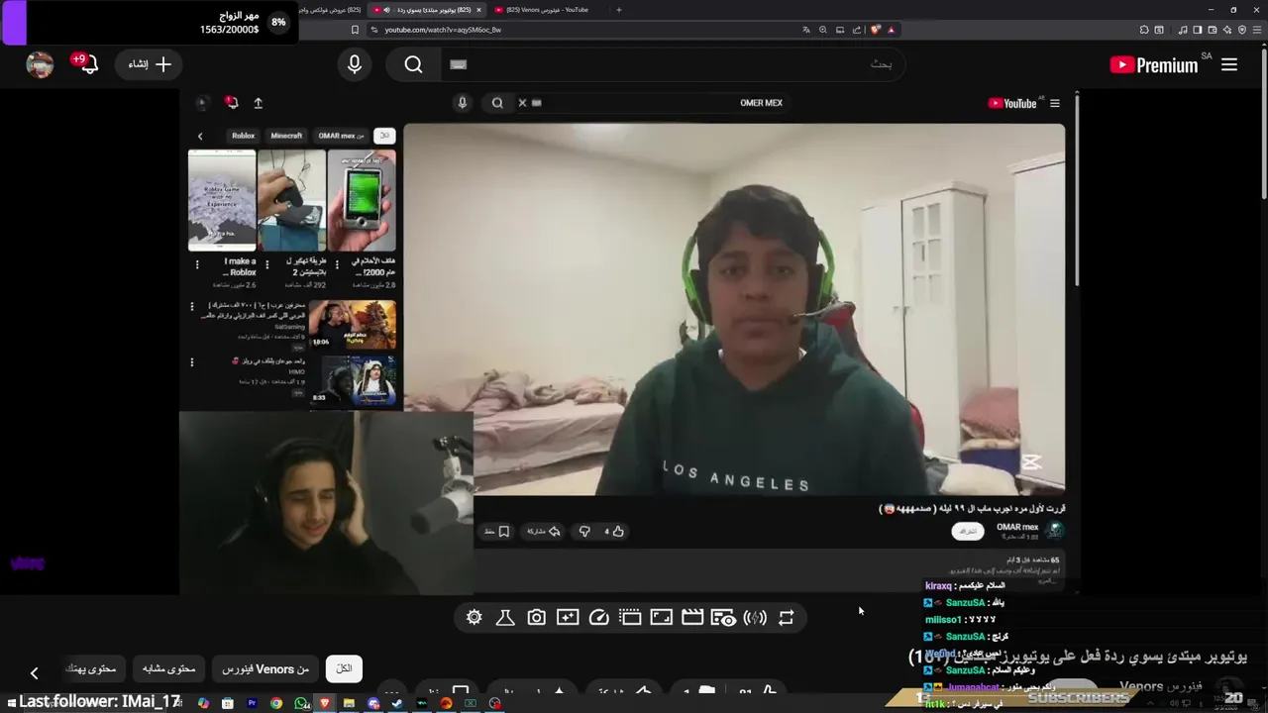Click the bookmark icon left of the address bar
Viewport: 1268px width, 713px height.
tap(355, 30)
